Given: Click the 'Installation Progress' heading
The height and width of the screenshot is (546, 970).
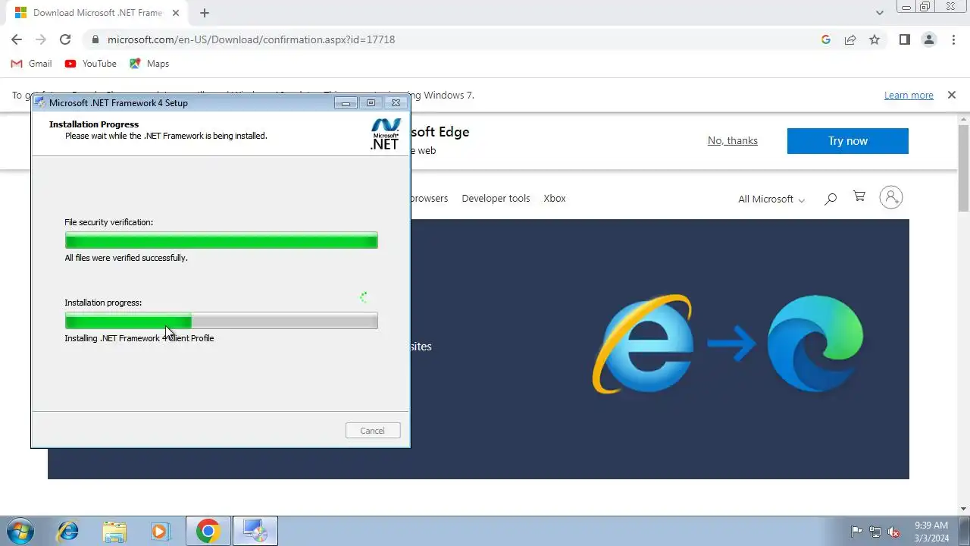Looking at the screenshot, I should pos(94,124).
